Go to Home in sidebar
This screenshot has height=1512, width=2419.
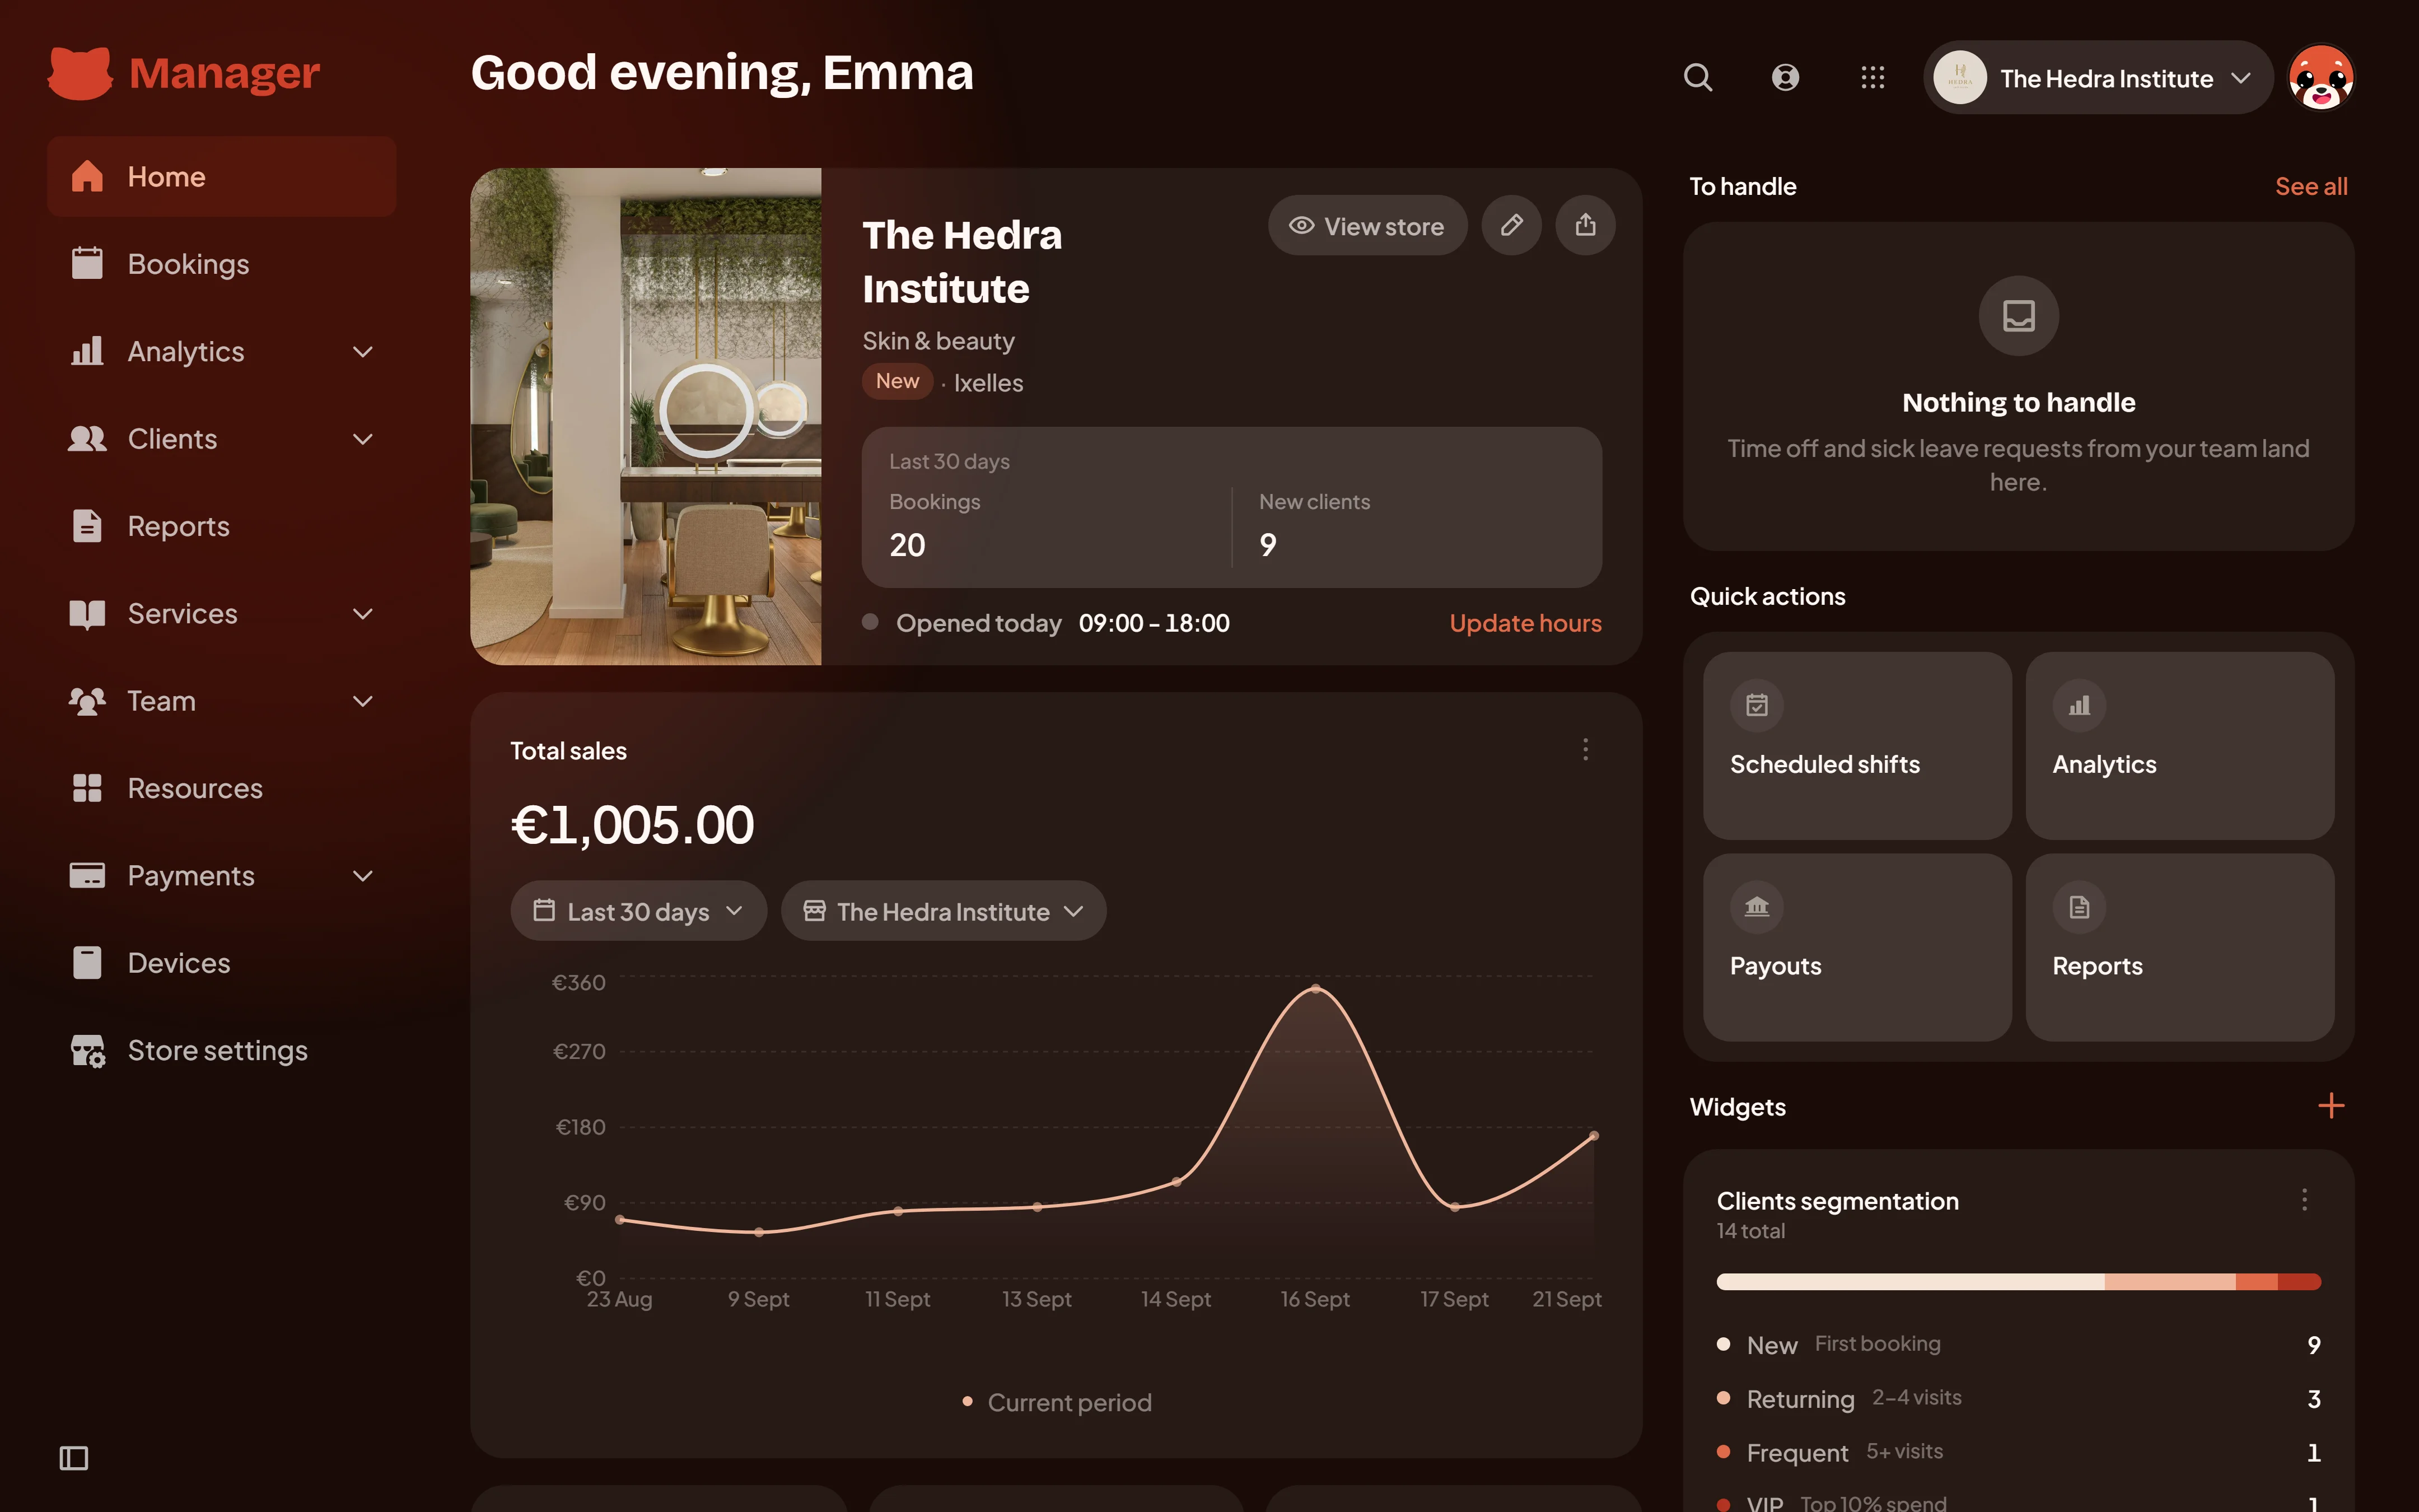pyautogui.click(x=222, y=177)
